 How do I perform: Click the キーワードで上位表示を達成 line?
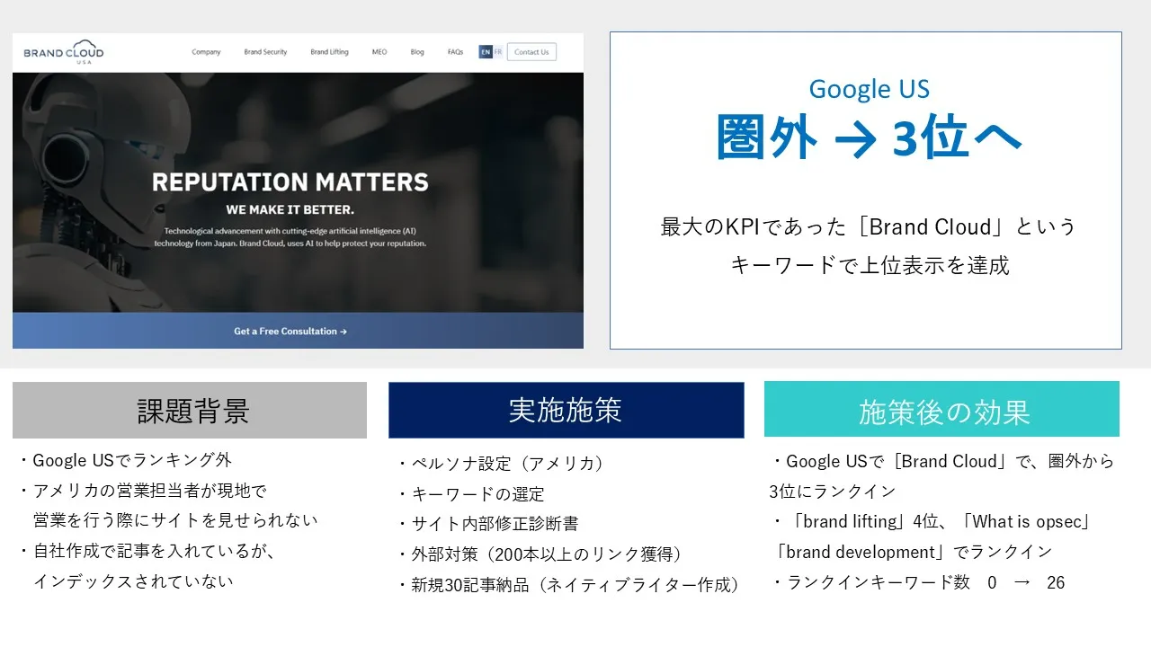coord(869,265)
